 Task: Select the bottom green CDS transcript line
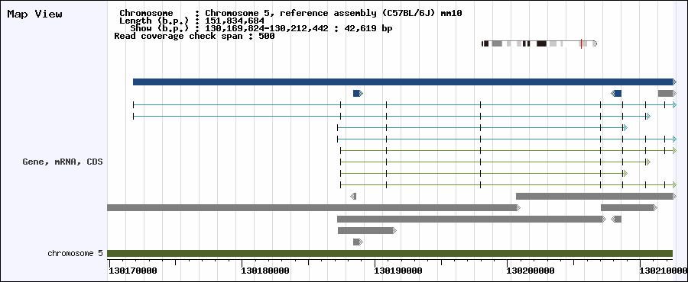tap(508, 185)
